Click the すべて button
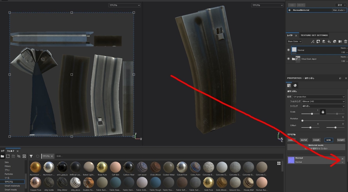 pos(301,5)
